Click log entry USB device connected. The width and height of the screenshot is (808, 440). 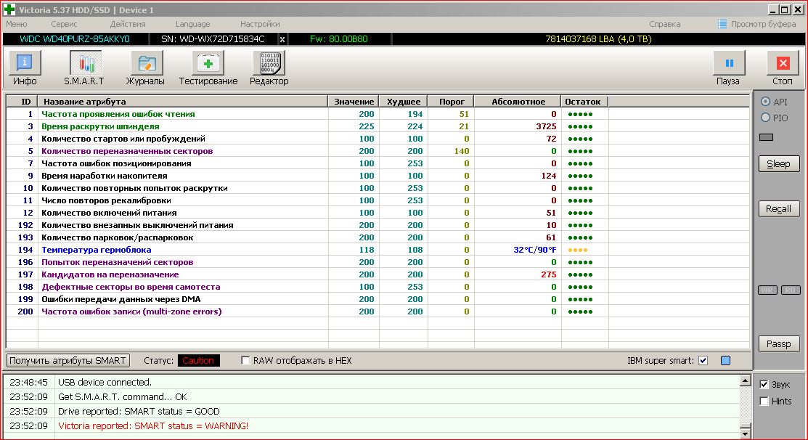105,383
